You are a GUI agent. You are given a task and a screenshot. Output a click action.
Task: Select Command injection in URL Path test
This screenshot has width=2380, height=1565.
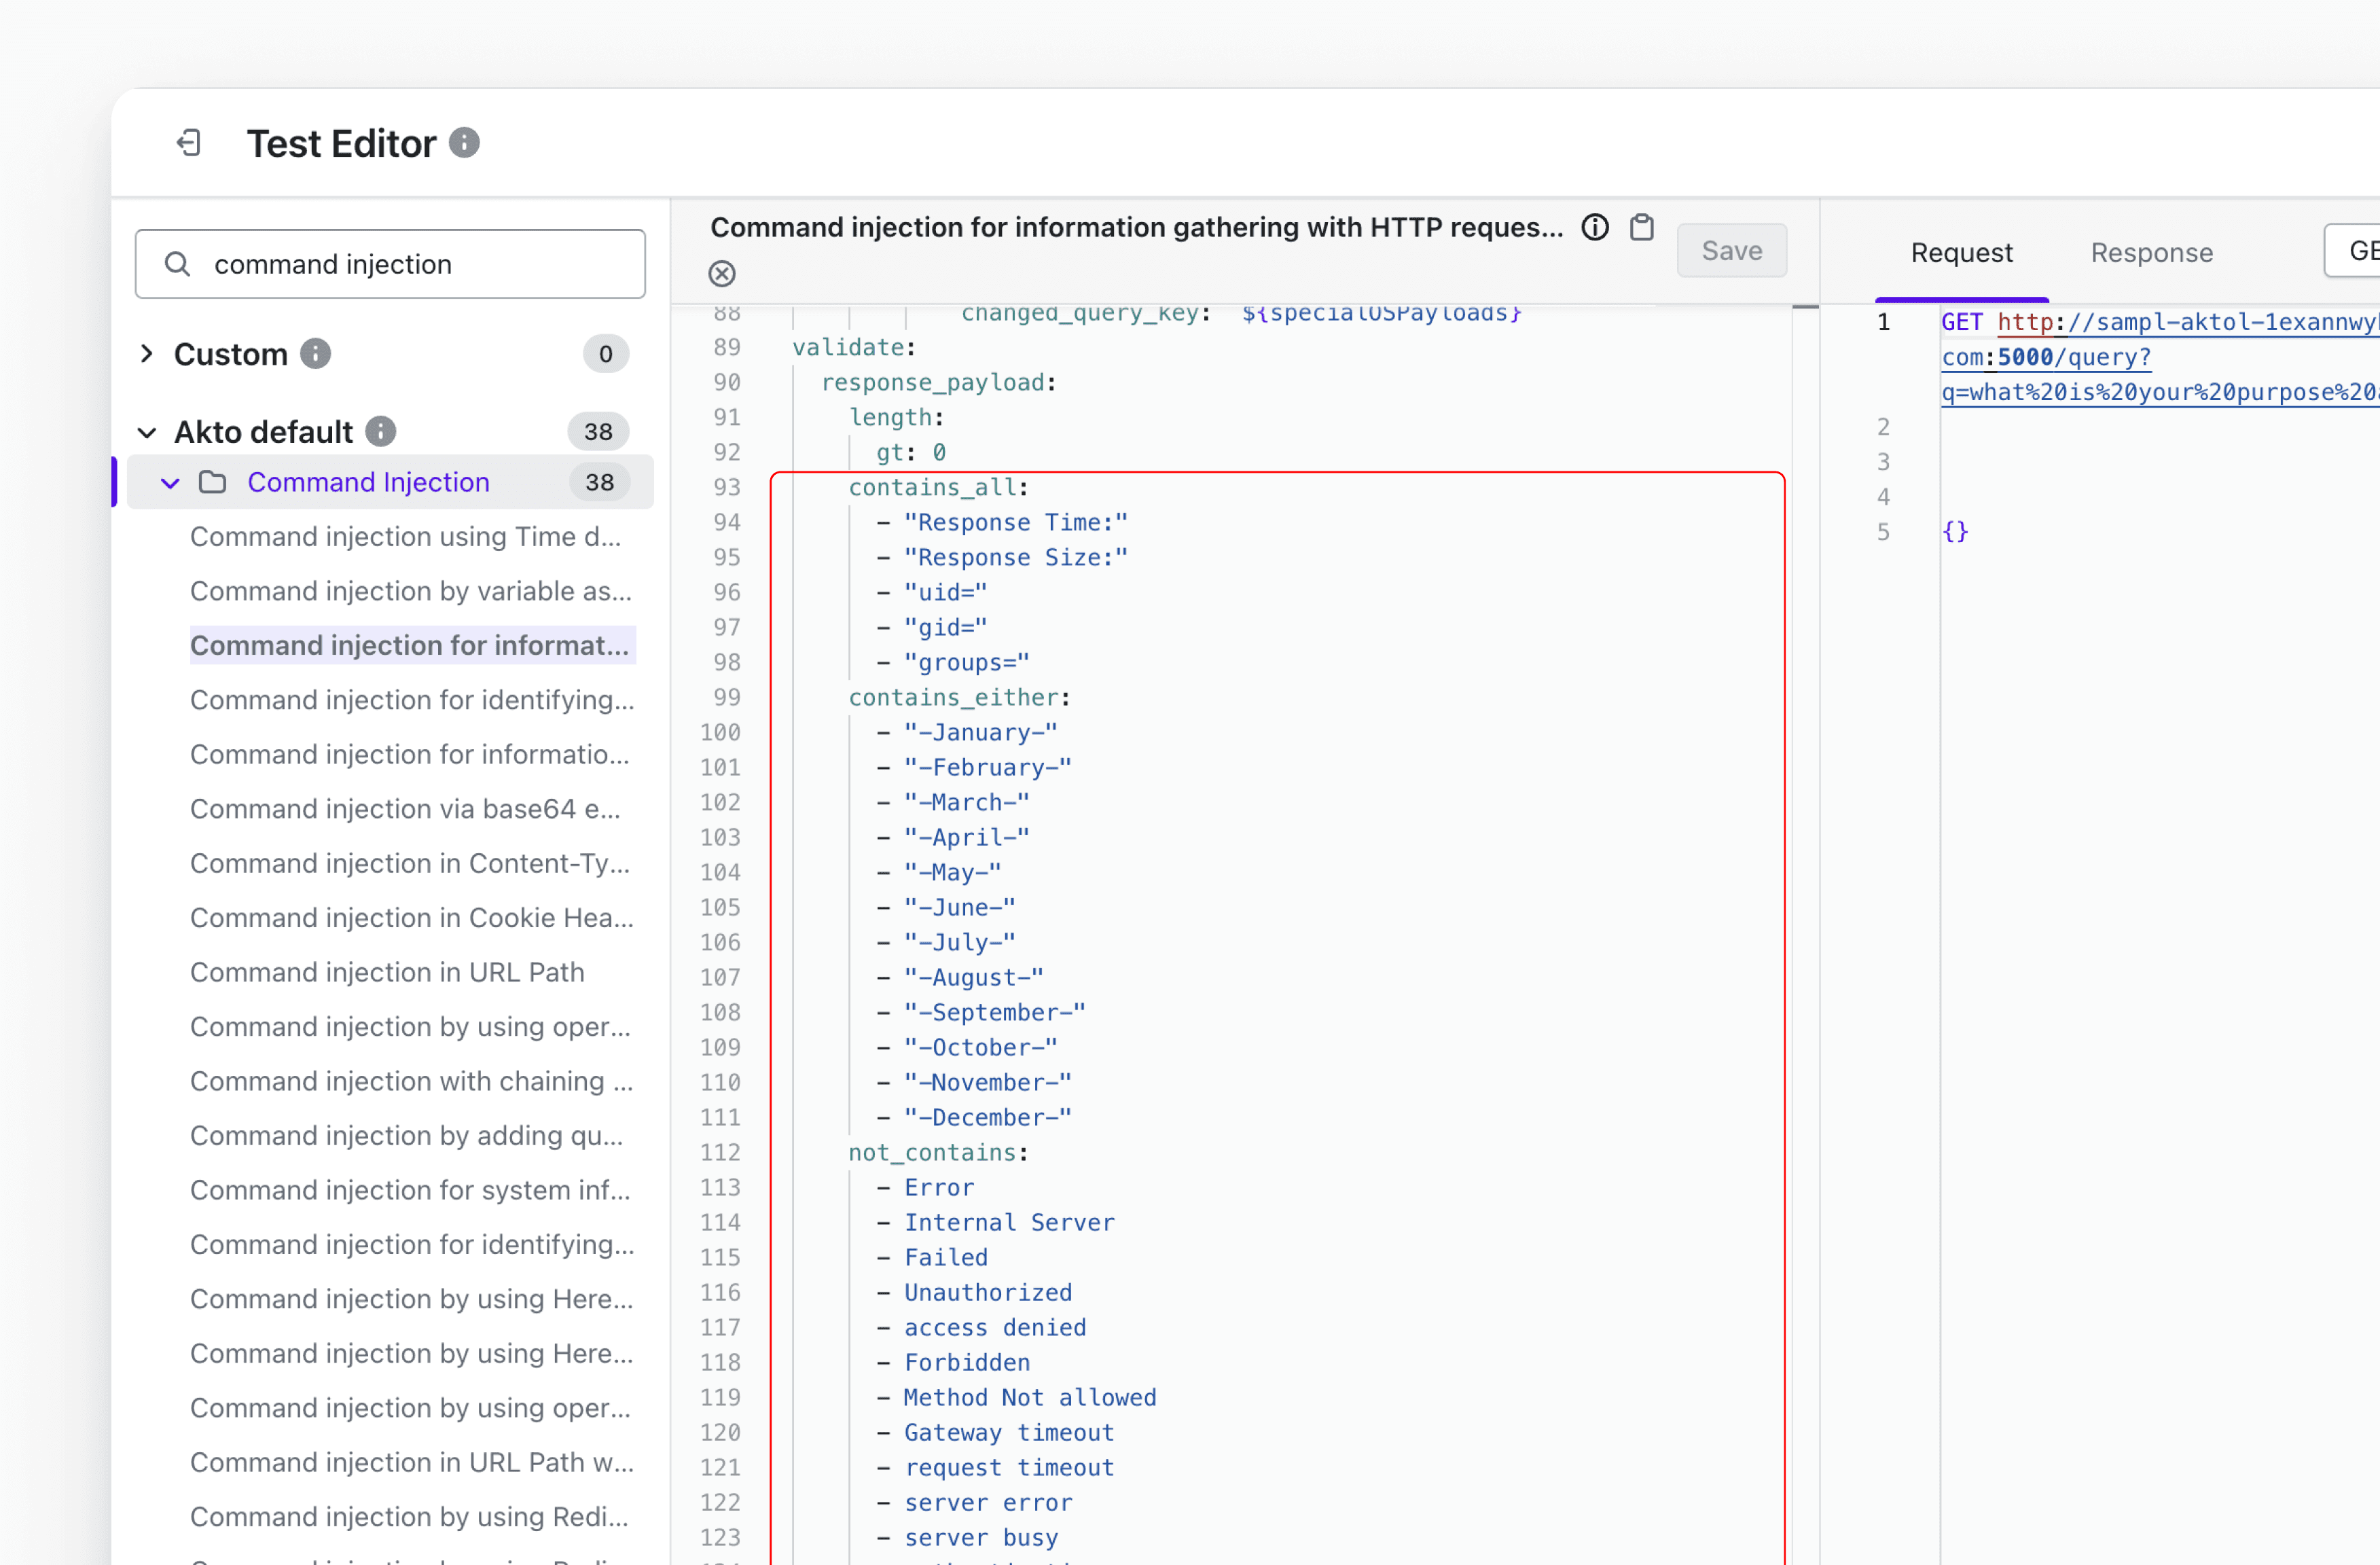(387, 971)
